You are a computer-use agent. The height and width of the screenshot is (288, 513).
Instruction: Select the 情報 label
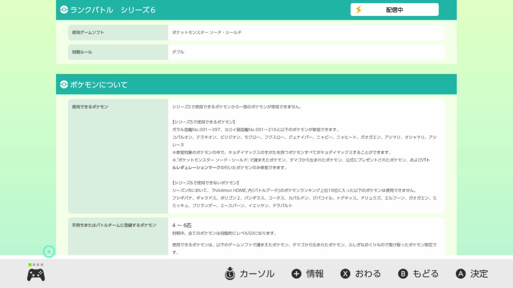[x=315, y=274]
